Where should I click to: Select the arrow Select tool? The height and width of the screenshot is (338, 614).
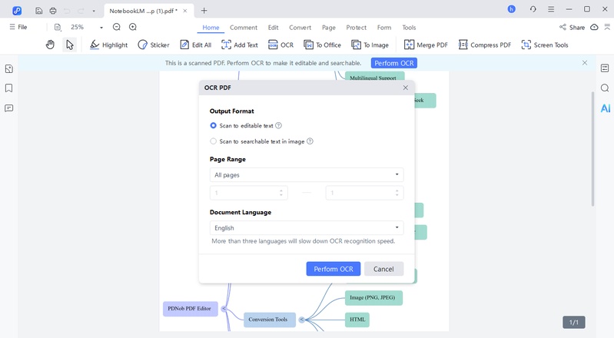pyautogui.click(x=70, y=45)
